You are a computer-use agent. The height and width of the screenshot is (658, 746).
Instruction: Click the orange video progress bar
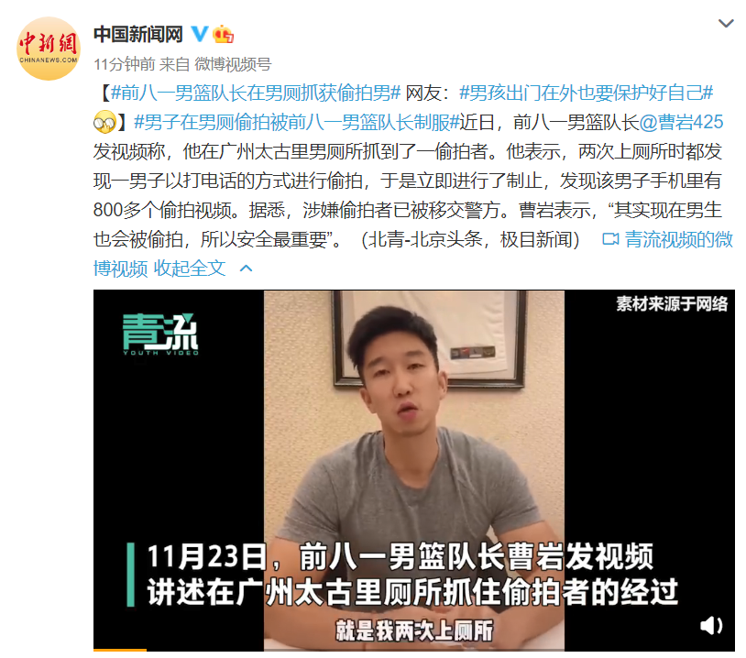(x=120, y=650)
